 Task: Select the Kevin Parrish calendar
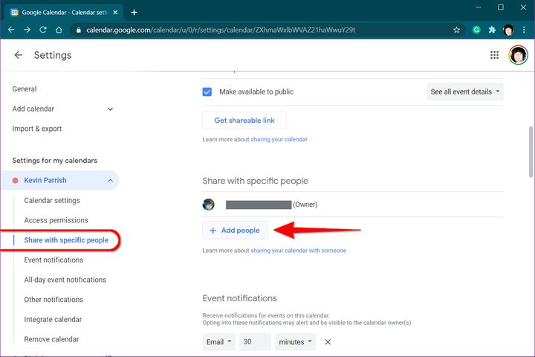point(45,181)
